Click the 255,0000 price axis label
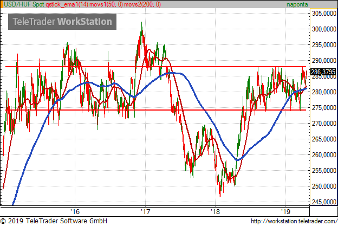Viewport: 338px width, 226px height. tap(324, 171)
